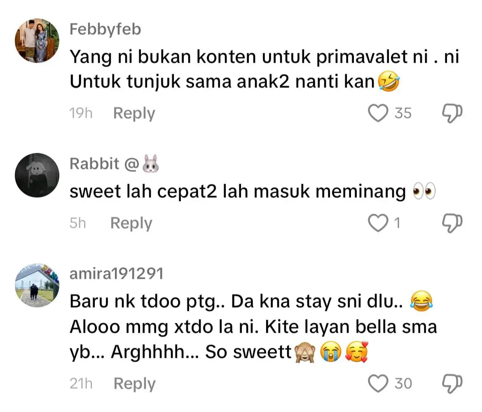Open amira191291's profile avatar
The height and width of the screenshot is (412, 482).
click(37, 285)
